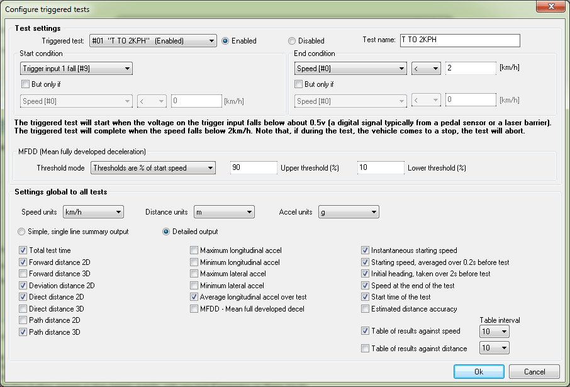The height and width of the screenshot is (387, 570).
Task: Check Minimum longitudinal accel
Action: coord(194,262)
